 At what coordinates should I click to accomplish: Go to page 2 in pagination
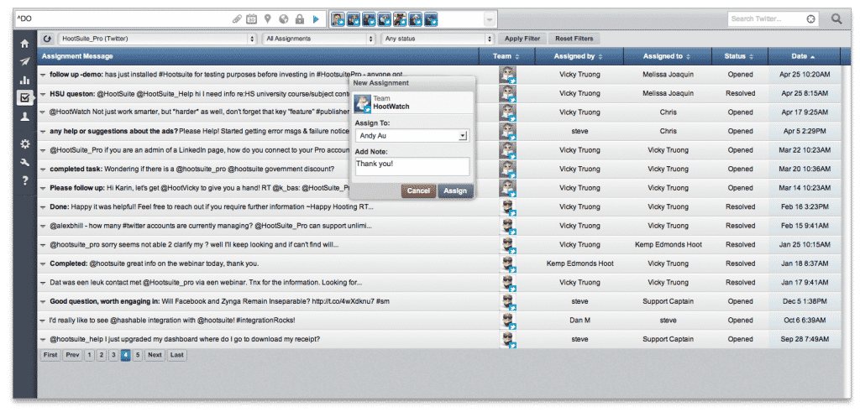pyautogui.click(x=102, y=355)
